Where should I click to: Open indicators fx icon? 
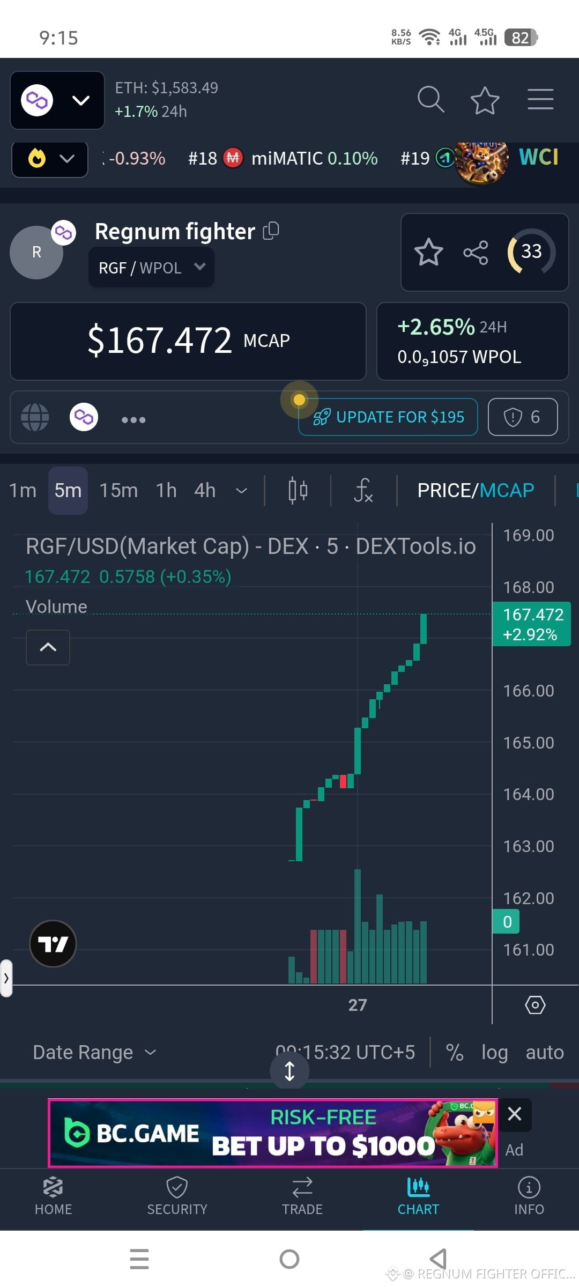363,490
